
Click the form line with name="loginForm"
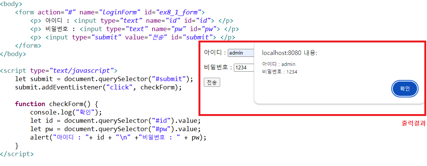(110, 12)
